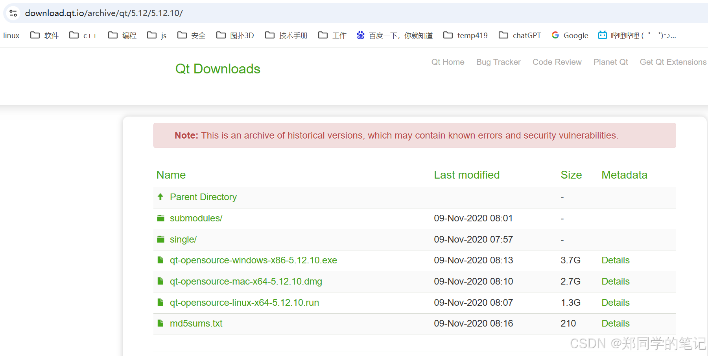Click the Size column header

tap(571, 175)
